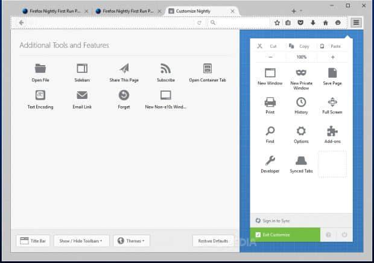Open the list-all-tabs arrow in tab strip
Image resolution: width=374 pixels, height=263 pixels.
pos(302,10)
